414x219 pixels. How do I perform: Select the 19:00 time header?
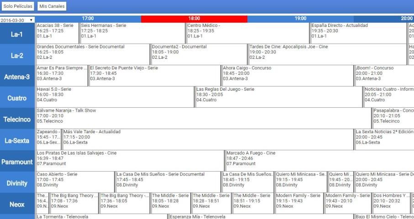(x=300, y=19)
